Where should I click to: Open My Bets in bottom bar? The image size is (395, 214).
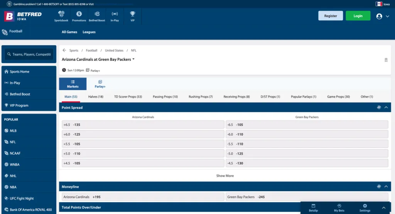point(339,208)
